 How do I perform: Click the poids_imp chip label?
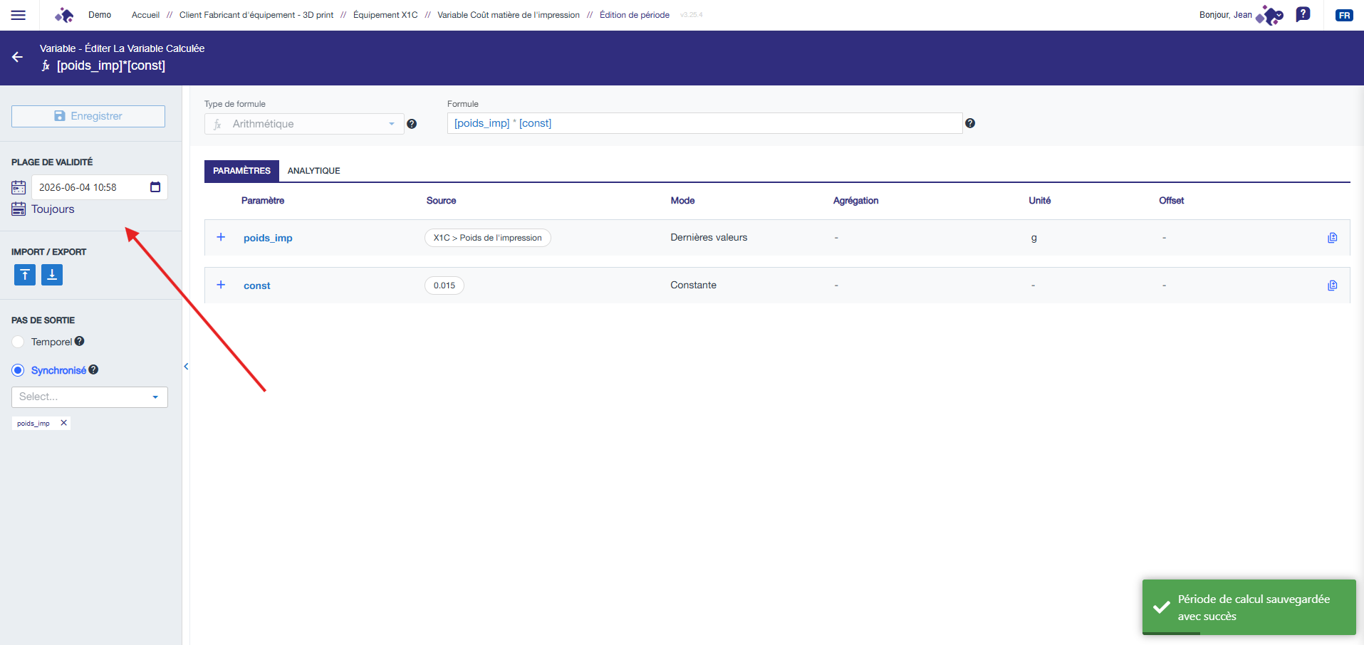pyautogui.click(x=33, y=424)
